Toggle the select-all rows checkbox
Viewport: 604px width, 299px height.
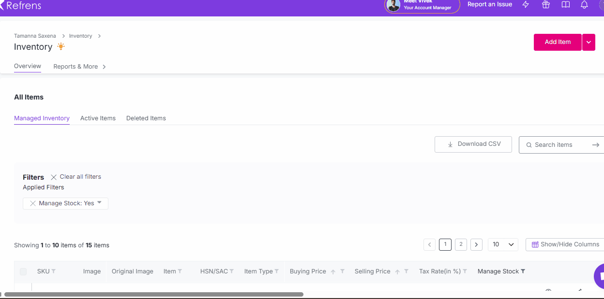[23, 272]
